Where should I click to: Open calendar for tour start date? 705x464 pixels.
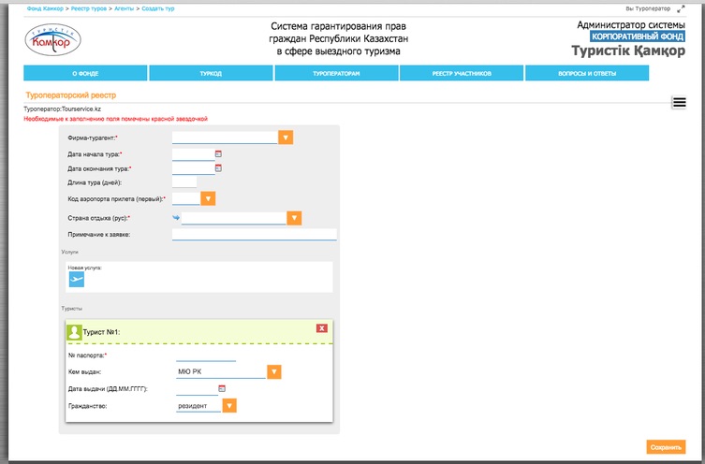coord(218,153)
